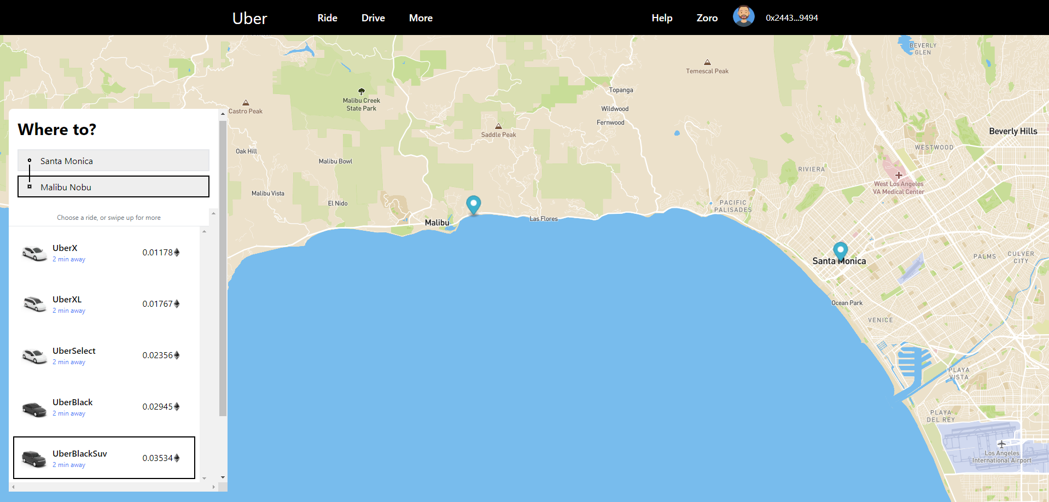This screenshot has width=1049, height=502.
Task: Click the Beverly Hills map label
Action: [1013, 131]
